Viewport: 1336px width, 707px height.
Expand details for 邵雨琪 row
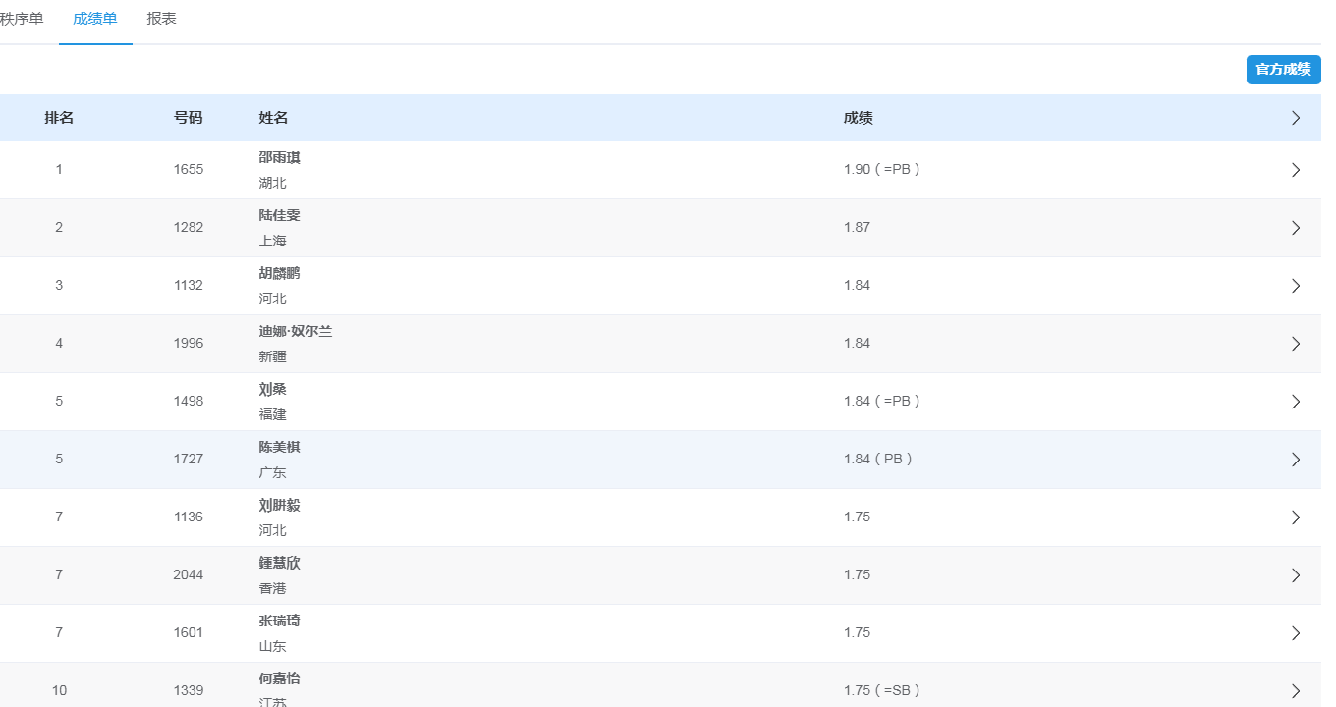[x=1296, y=170]
